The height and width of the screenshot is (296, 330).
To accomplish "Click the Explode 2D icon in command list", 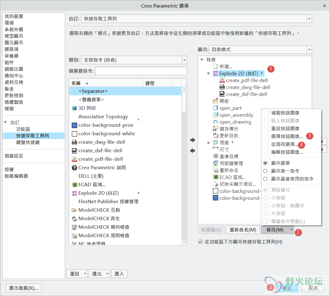I will tap(75, 193).
